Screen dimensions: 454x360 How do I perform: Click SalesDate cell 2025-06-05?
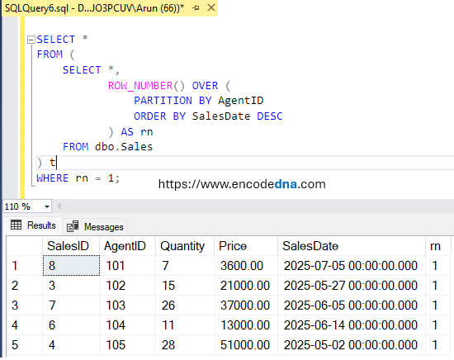pyautogui.click(x=352, y=306)
